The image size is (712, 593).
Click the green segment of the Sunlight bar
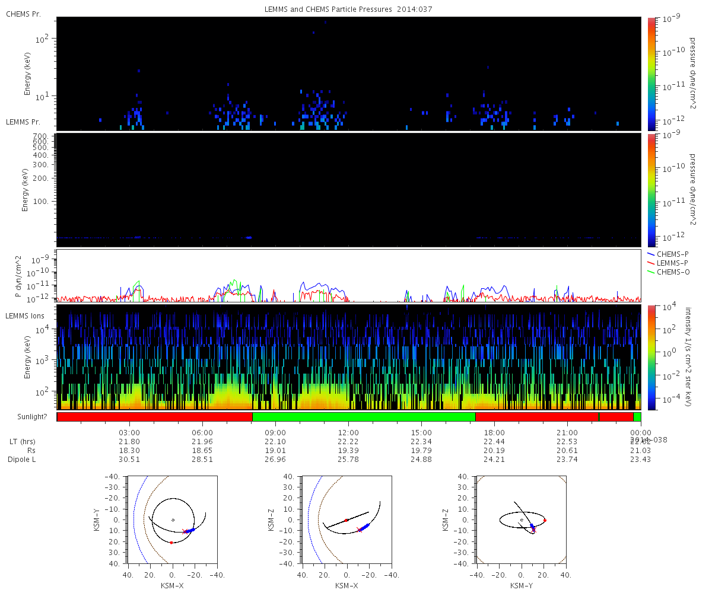(364, 417)
